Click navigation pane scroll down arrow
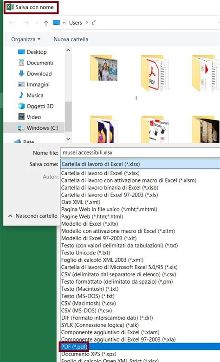This screenshot has height=362, width=220. click(68, 139)
